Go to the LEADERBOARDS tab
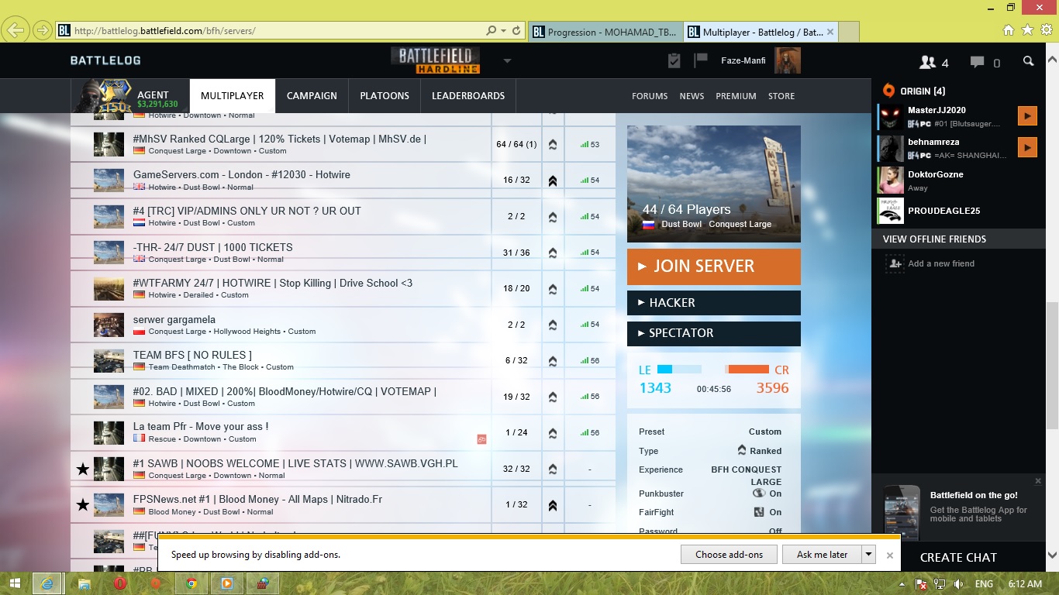 coord(468,96)
